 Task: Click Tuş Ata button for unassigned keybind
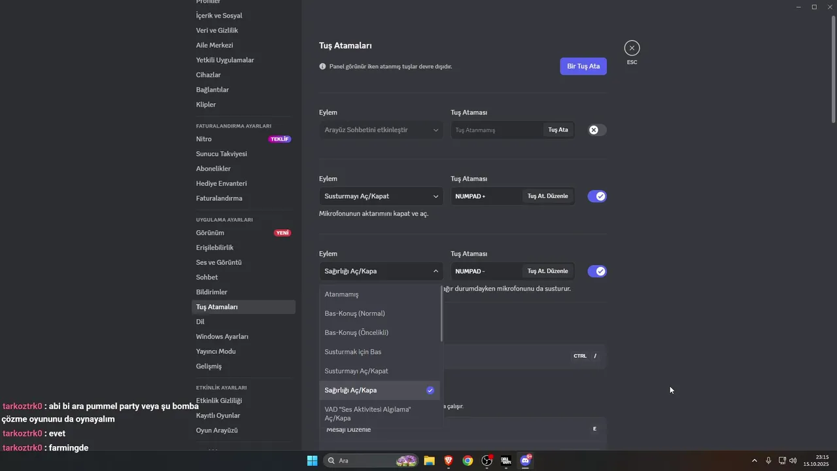tap(558, 130)
